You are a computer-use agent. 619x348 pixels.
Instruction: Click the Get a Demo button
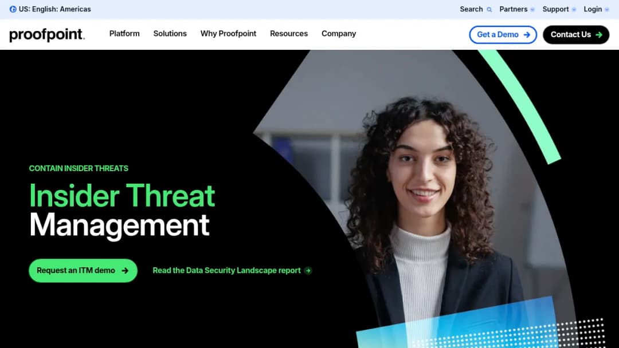(503, 35)
